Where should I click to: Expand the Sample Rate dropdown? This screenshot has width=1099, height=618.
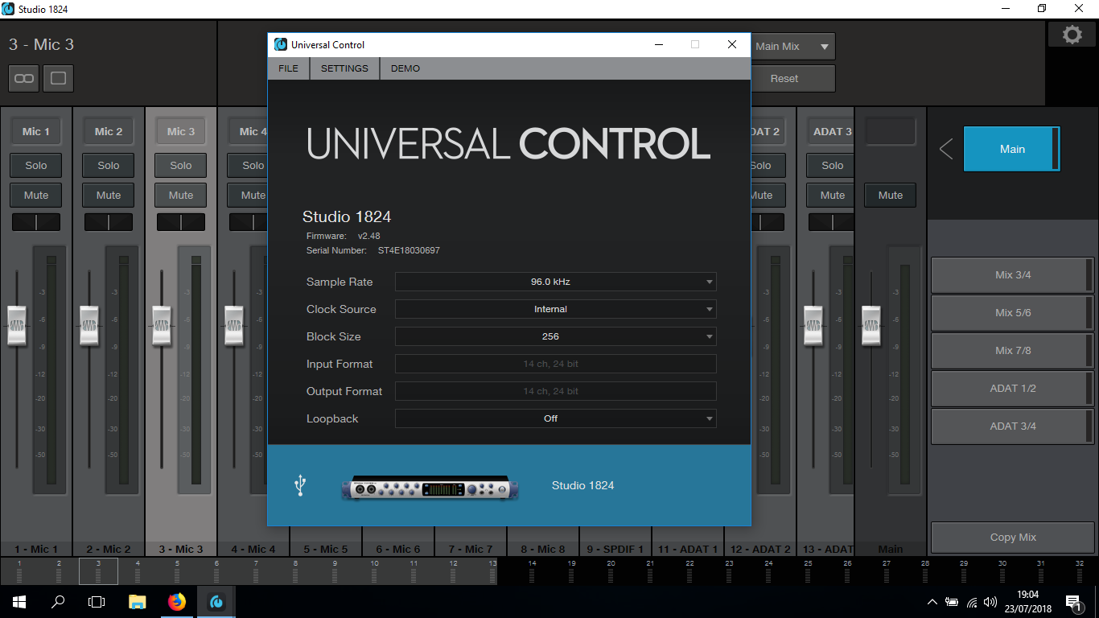[555, 282]
